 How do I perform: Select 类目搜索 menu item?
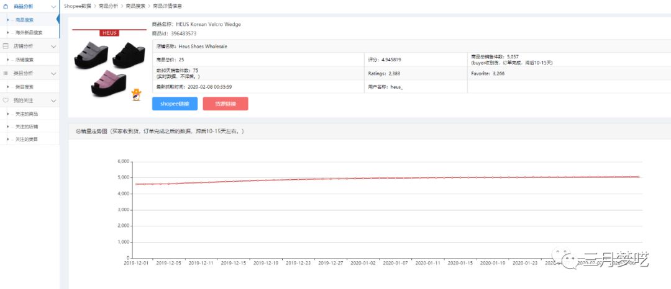coord(25,87)
